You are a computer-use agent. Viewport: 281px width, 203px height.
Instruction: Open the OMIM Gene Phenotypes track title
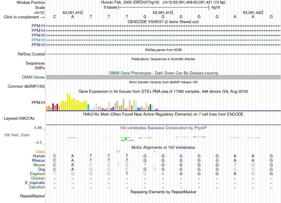163,73
